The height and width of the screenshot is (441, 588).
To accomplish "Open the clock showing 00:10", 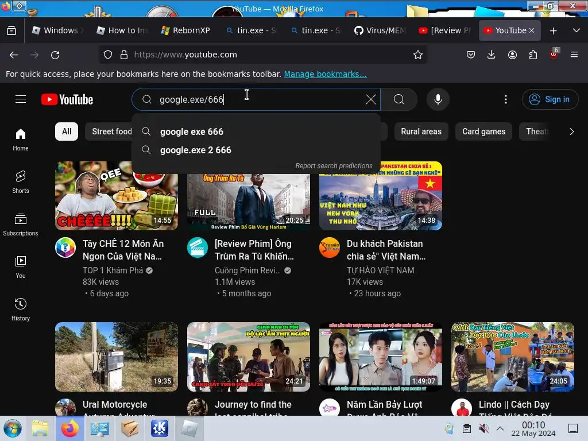I will [x=533, y=428].
